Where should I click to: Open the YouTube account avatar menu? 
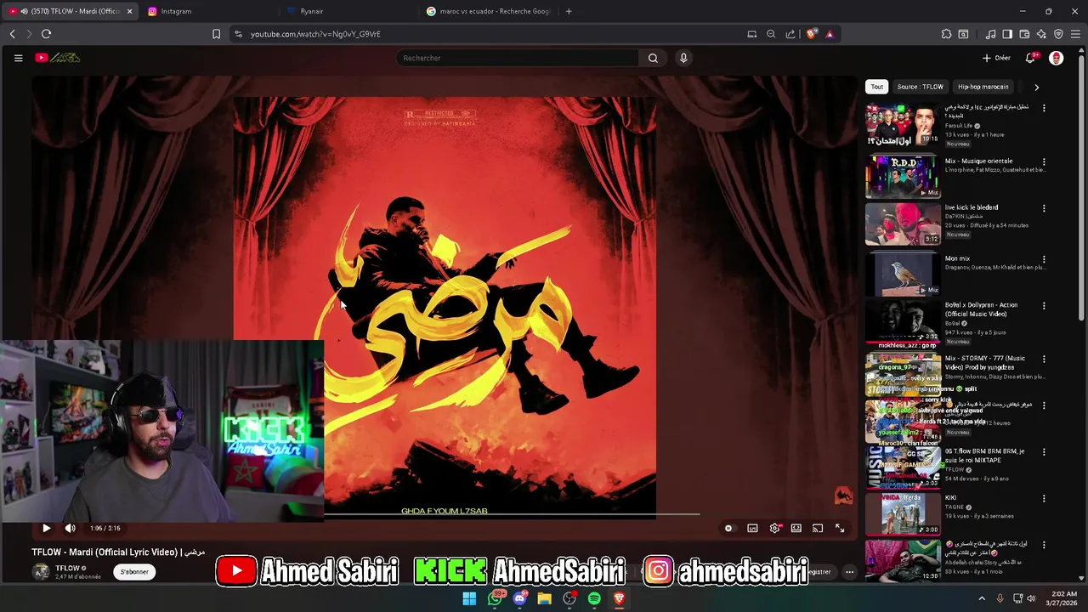(x=1057, y=58)
